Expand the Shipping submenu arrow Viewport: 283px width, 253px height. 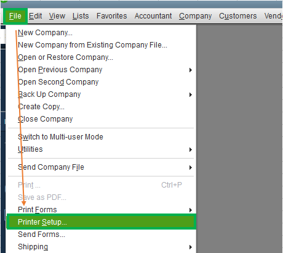click(x=191, y=247)
